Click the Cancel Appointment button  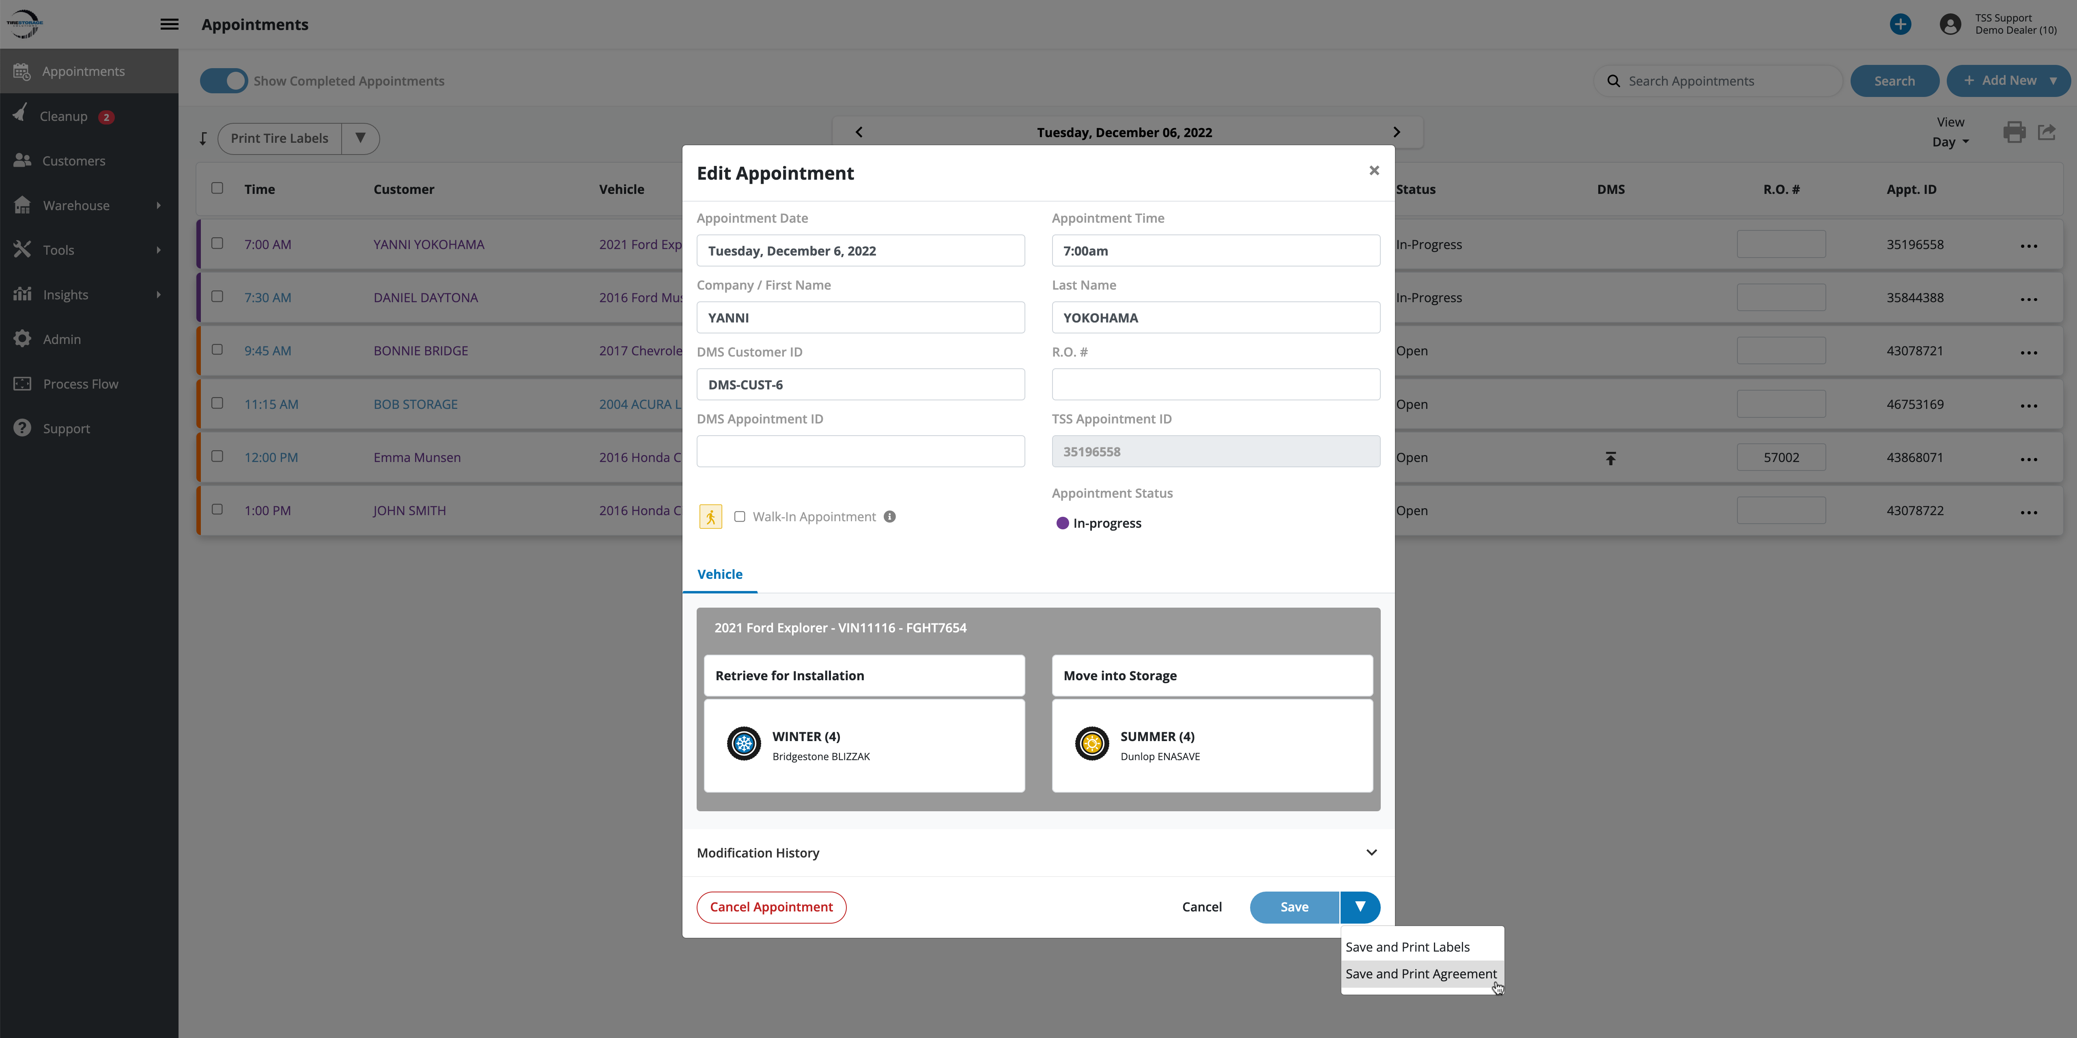tap(771, 907)
